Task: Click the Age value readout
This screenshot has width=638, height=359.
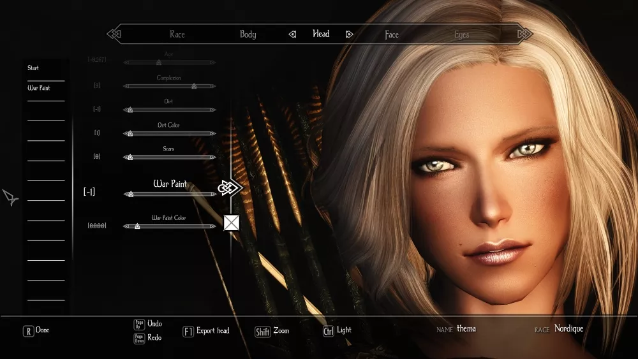Action: tap(97, 59)
